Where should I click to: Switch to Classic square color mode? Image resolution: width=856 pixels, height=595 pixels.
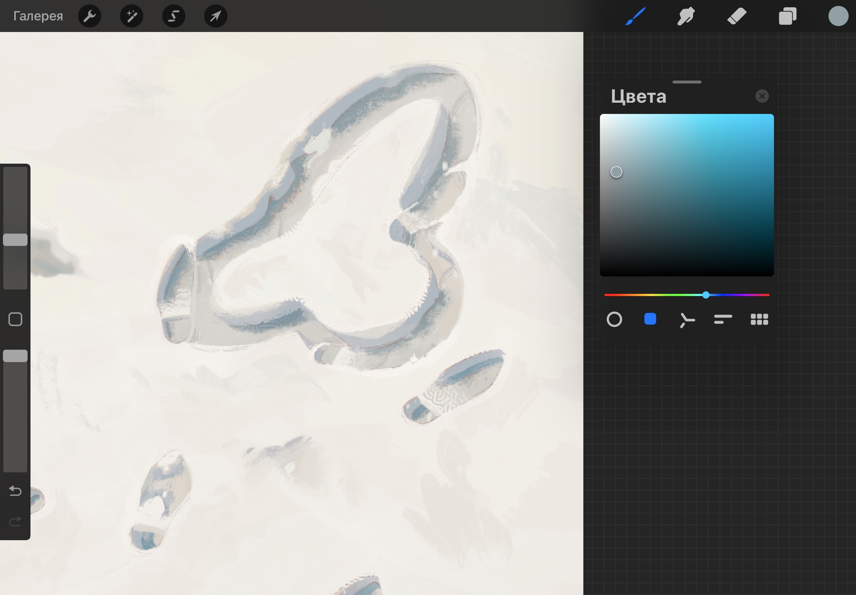pyautogui.click(x=650, y=319)
